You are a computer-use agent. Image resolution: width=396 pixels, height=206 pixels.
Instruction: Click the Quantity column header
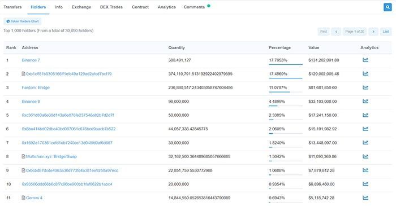tap(177, 47)
